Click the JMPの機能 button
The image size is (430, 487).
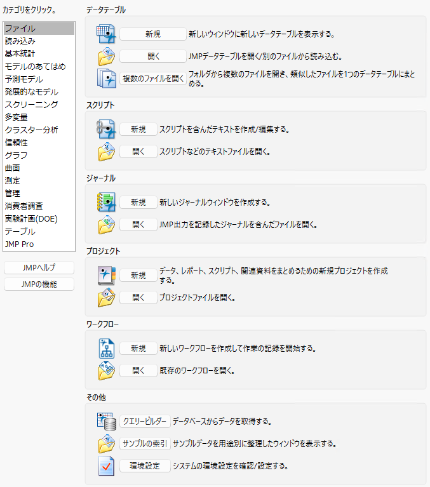tap(39, 284)
